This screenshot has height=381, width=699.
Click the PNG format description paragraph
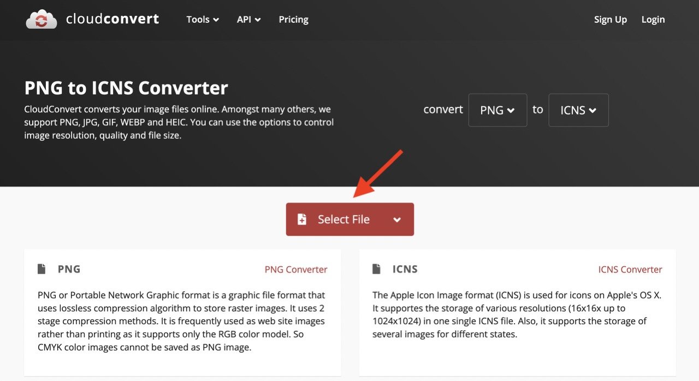coord(181,321)
